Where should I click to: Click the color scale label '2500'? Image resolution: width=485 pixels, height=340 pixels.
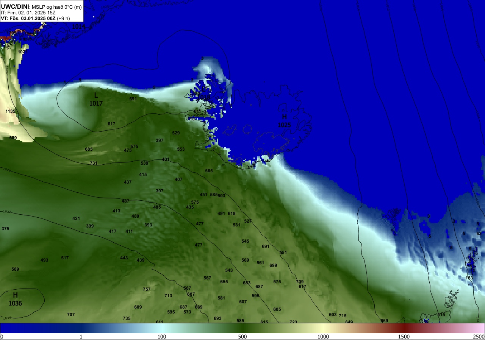[x=479, y=337]
